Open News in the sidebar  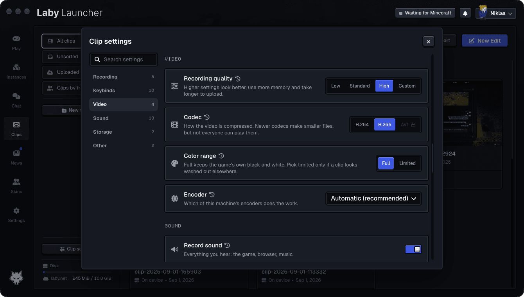coord(16,157)
